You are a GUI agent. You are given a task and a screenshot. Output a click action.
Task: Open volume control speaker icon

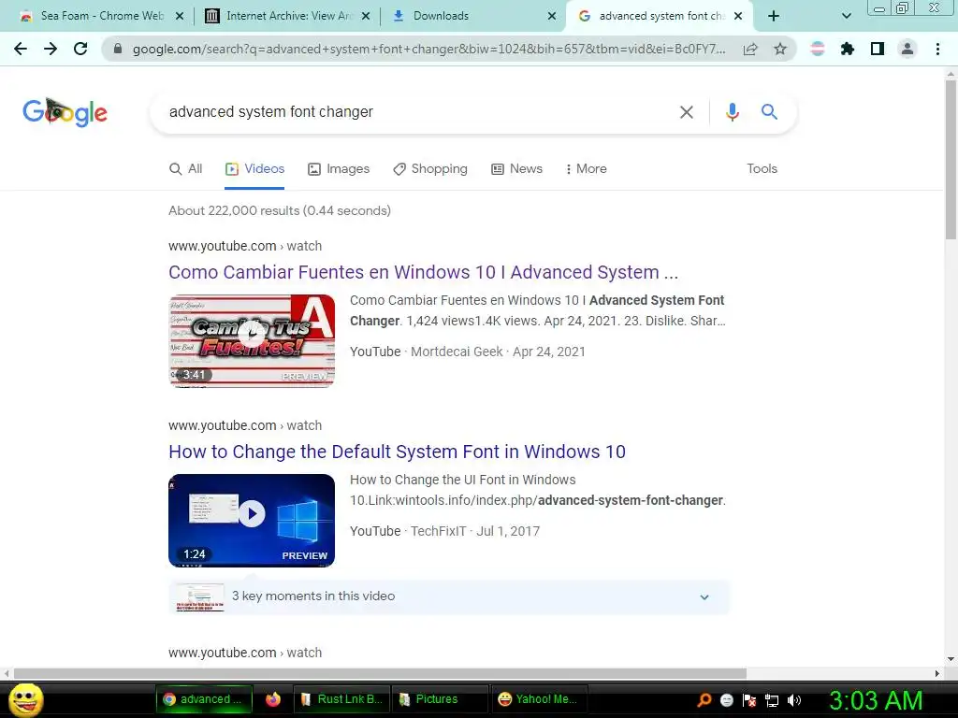(x=794, y=700)
